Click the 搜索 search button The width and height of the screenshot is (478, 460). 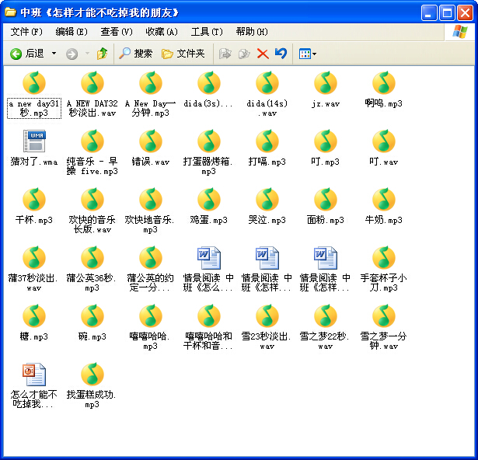tap(135, 54)
